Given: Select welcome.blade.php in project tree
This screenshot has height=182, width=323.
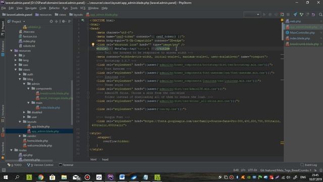Looking at the screenshot, I should click(37, 146).
